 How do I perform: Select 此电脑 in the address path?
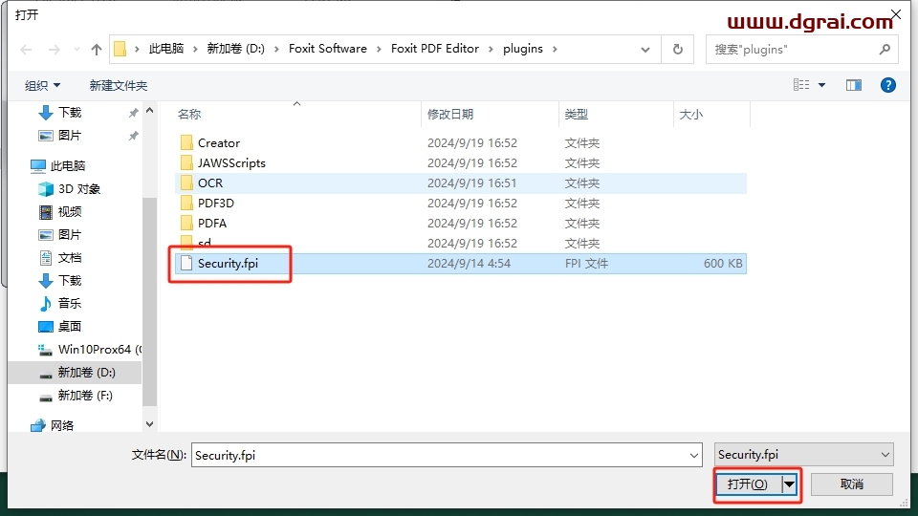[x=166, y=49]
